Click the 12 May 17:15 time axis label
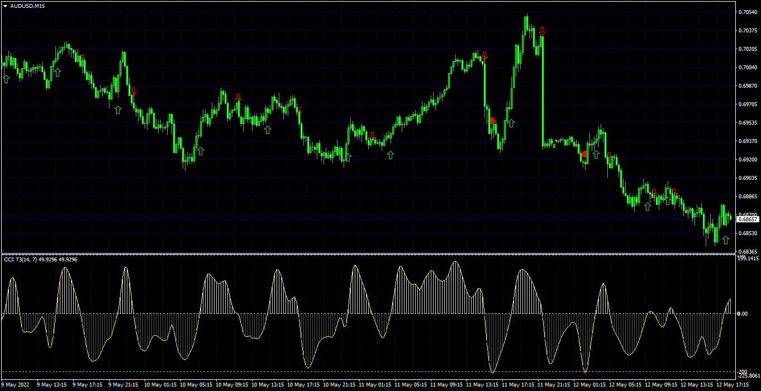Viewport: 761px width, 391px height. tap(734, 385)
